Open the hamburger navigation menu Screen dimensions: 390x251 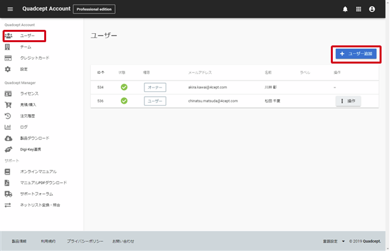pyautogui.click(x=10, y=9)
